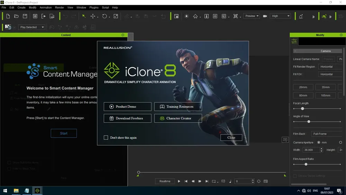
Task: Open the Animation menu
Action: [x=45, y=8]
